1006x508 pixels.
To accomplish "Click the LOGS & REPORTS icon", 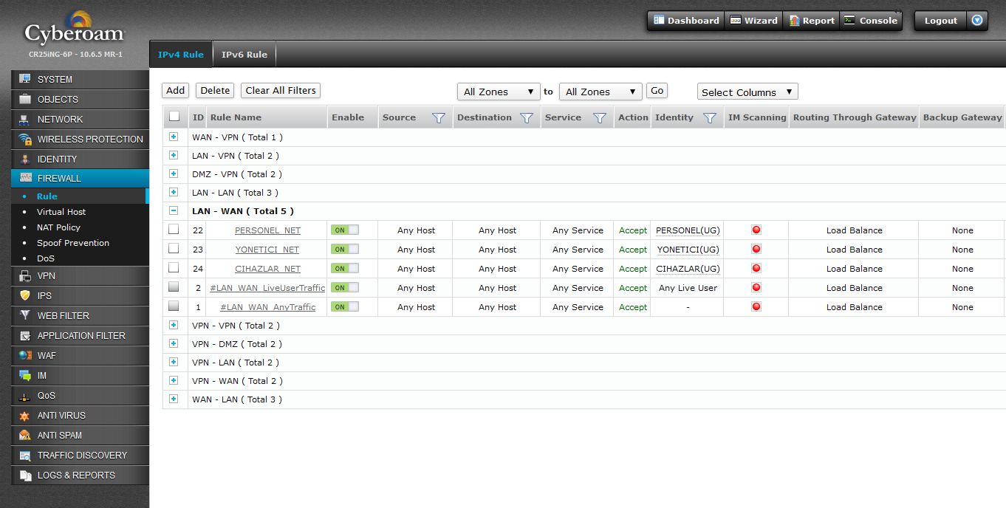I will coord(25,475).
